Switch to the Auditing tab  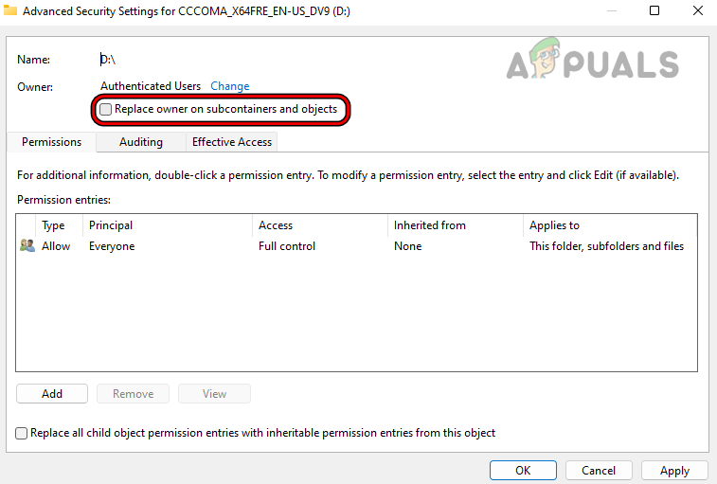[x=140, y=142]
